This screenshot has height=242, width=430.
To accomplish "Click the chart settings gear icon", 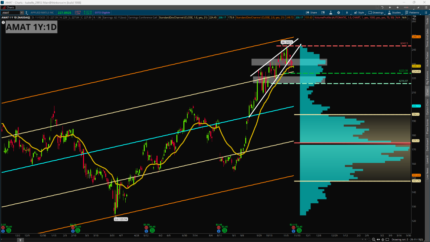I will pyautogui.click(x=339, y=12).
